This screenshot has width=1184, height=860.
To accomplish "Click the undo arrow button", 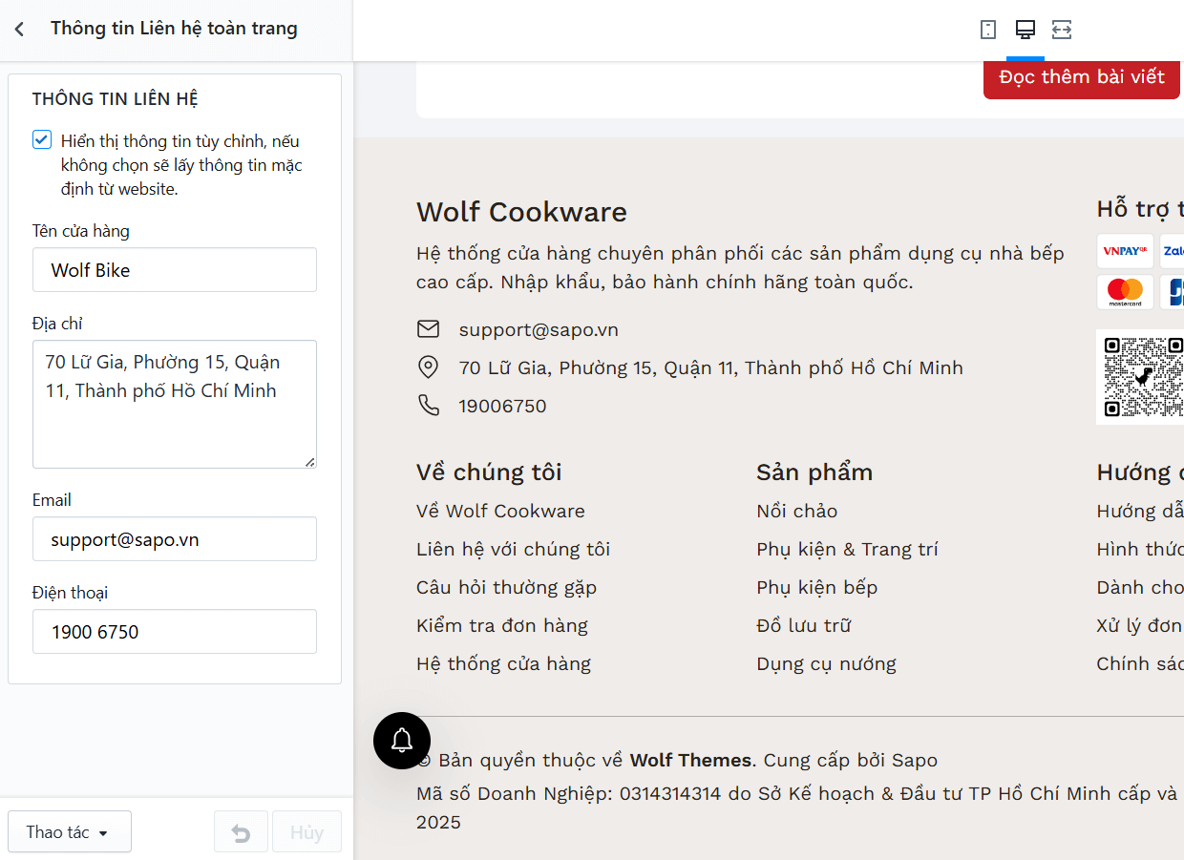I will pyautogui.click(x=242, y=831).
